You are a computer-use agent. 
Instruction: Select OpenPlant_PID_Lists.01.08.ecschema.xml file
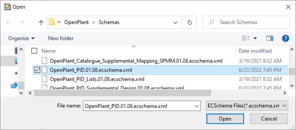[x=97, y=79]
